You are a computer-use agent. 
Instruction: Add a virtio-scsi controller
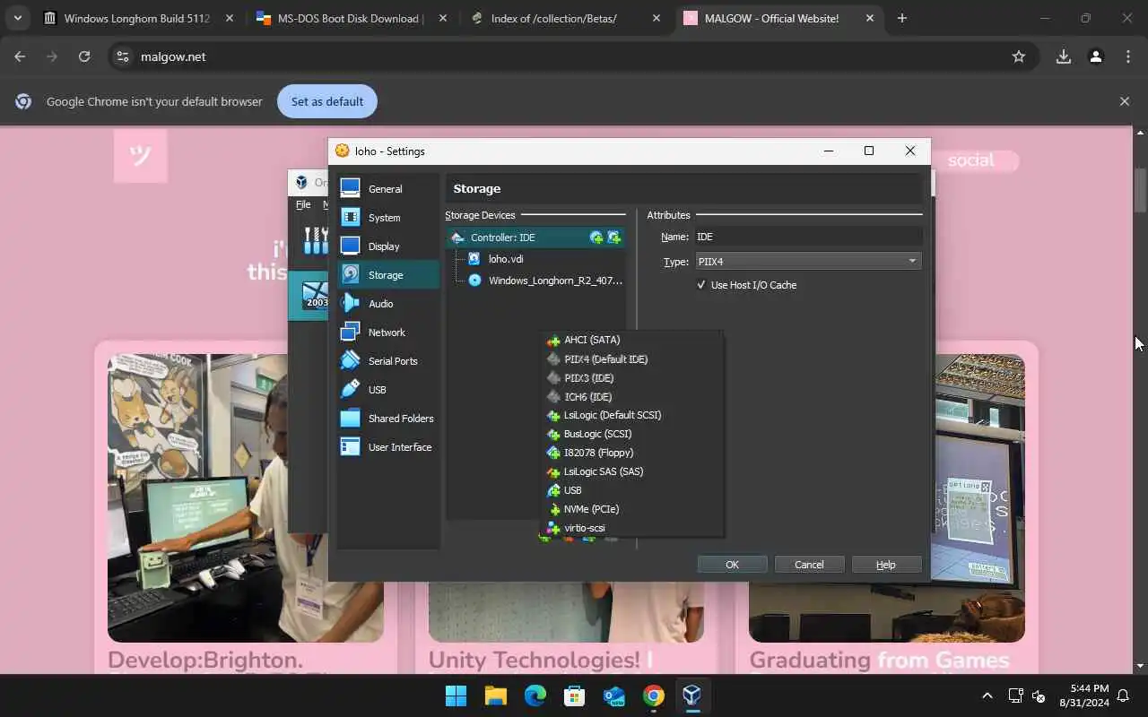[x=631, y=528]
